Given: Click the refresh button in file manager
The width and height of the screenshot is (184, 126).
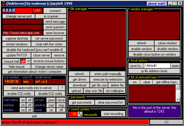Looking at the screenshot, I should click(x=79, y=74).
